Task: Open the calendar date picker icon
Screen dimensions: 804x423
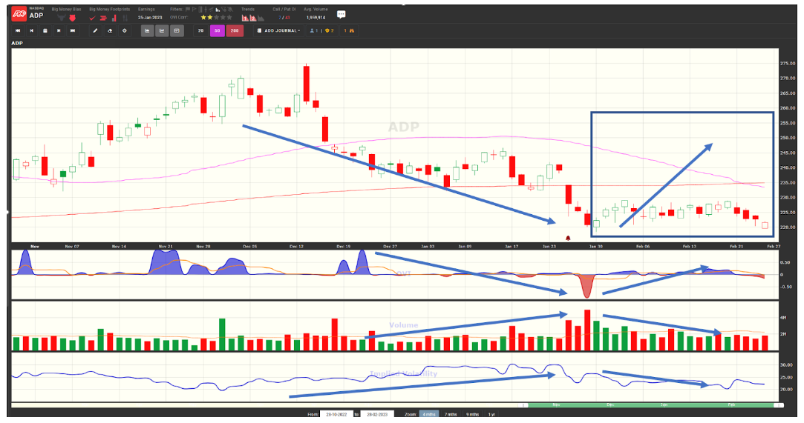Action: tap(45, 30)
